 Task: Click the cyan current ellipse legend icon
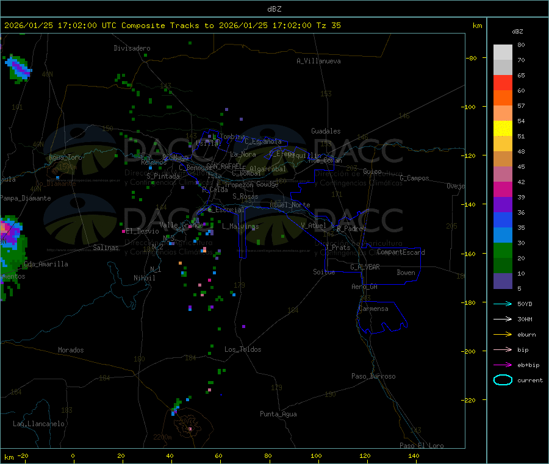pos(503,380)
